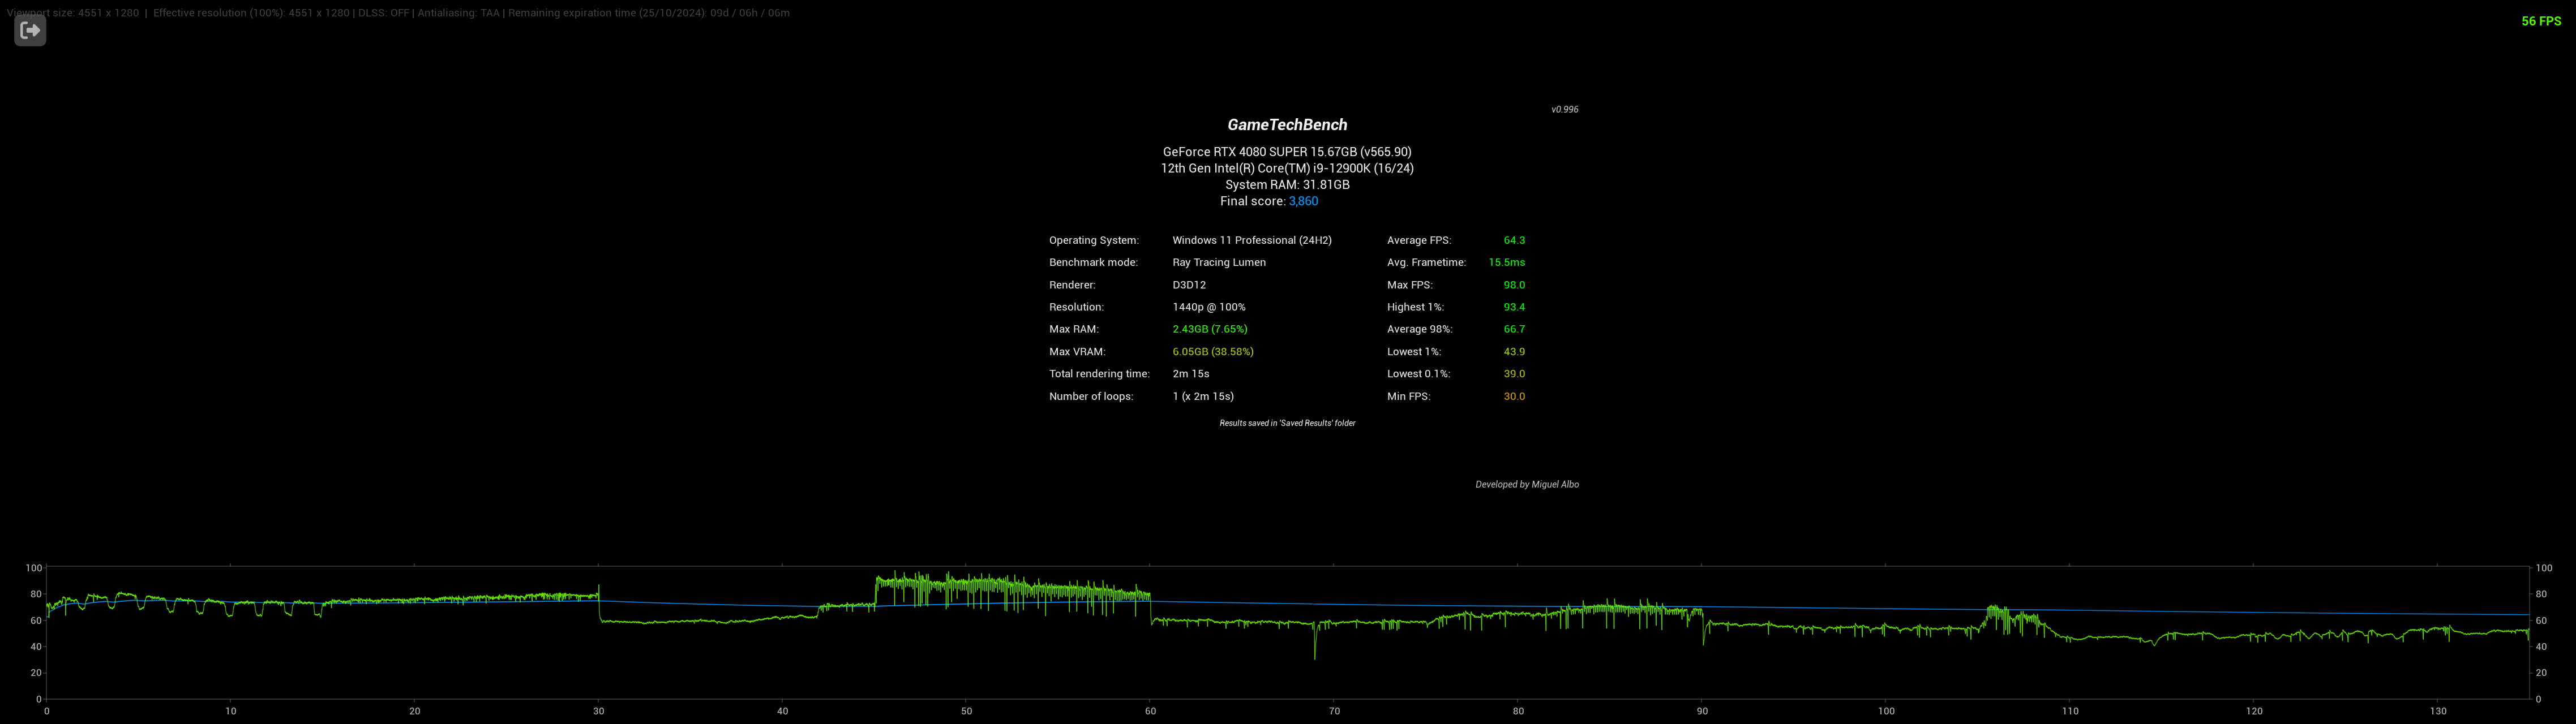The height and width of the screenshot is (724, 2576).
Task: Click the 100 label on left FPS axis
Action: (x=33, y=569)
